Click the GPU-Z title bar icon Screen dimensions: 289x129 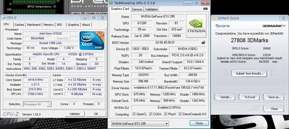pos(111,3)
